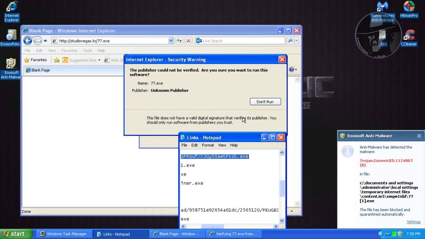Viewport: 425px width, 239px height.
Task: Open the upper EmsisoftAn desktop icon
Action: [x=10, y=38]
